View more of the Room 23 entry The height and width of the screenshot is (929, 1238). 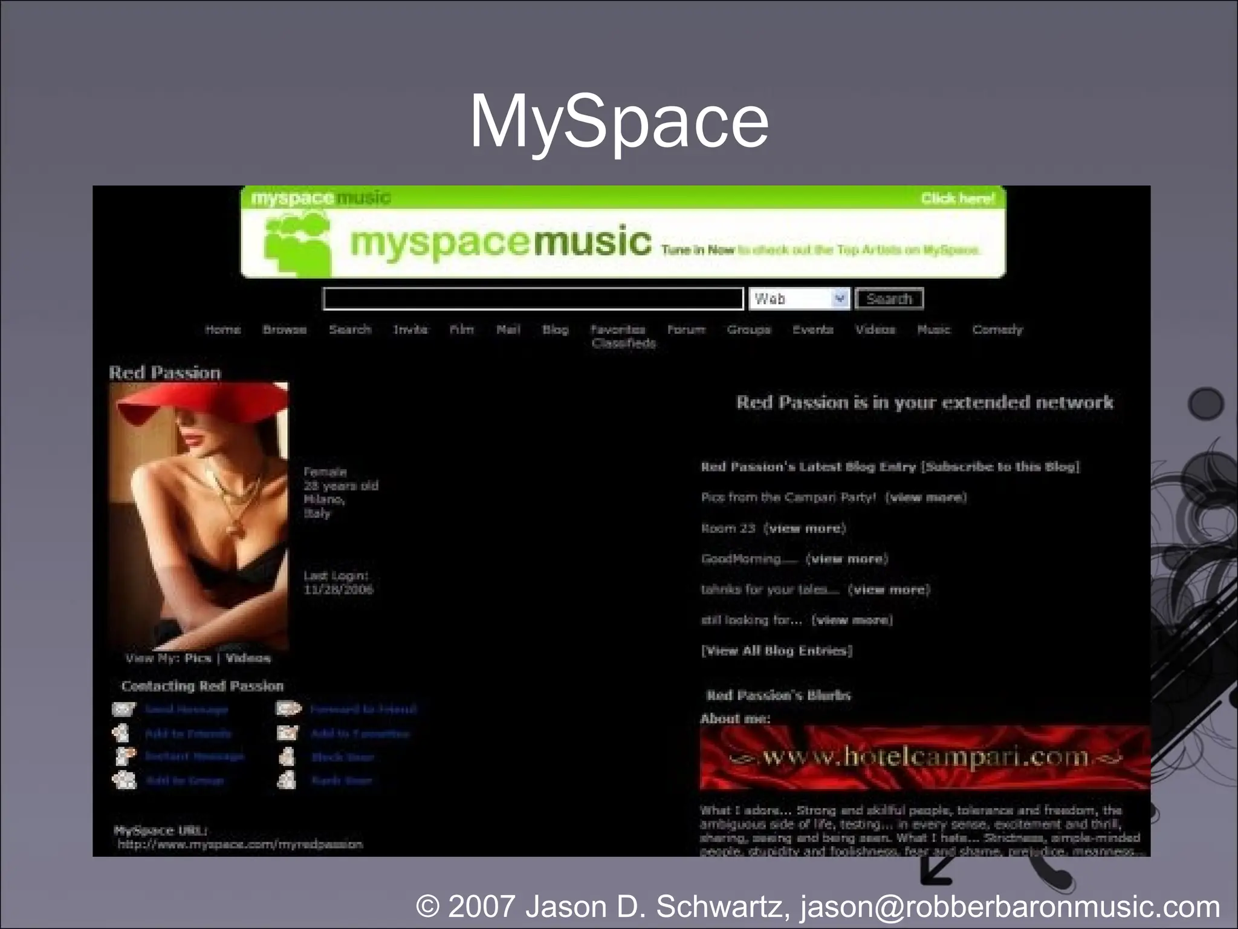[805, 528]
